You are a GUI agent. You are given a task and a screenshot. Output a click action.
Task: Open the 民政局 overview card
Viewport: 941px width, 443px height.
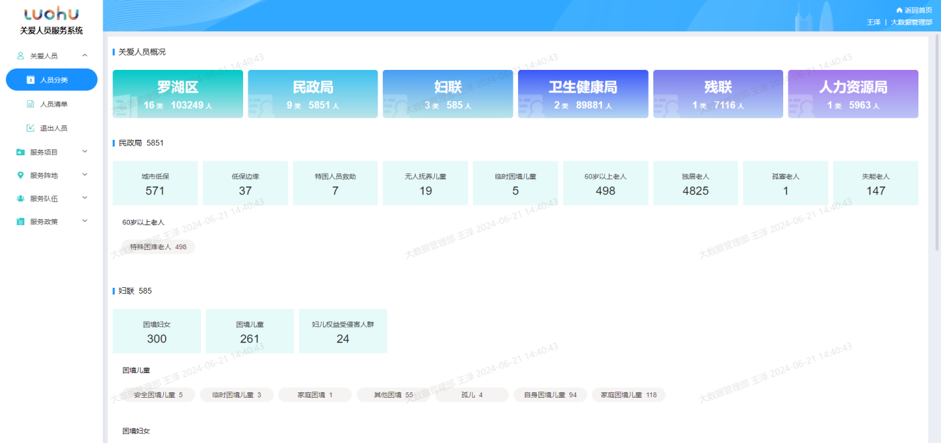tap(312, 94)
